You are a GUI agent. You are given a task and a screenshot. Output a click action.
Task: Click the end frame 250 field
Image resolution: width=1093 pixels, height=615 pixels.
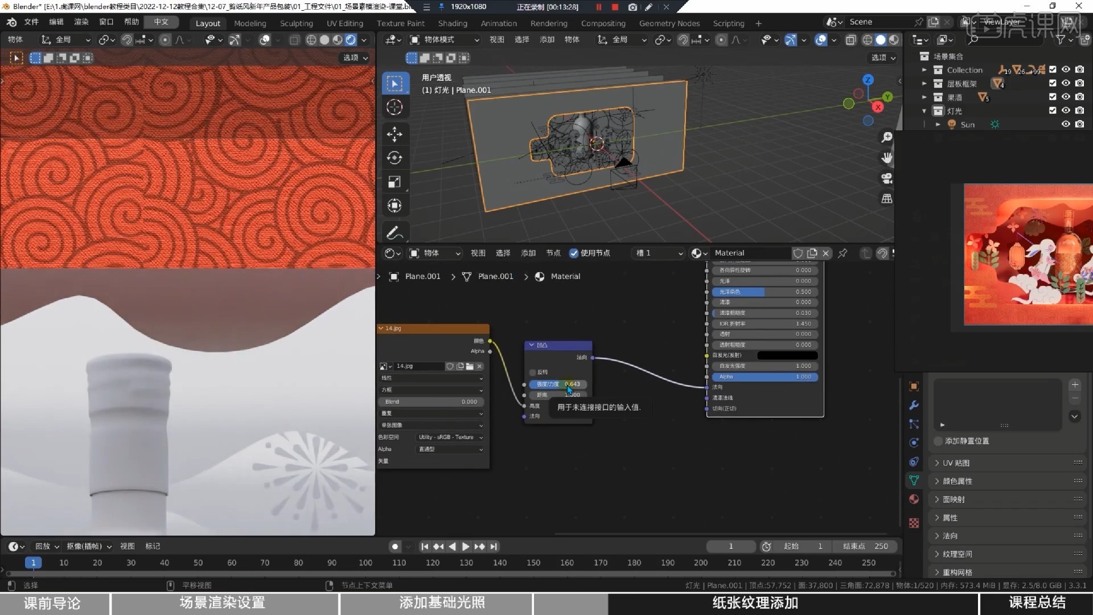point(866,546)
